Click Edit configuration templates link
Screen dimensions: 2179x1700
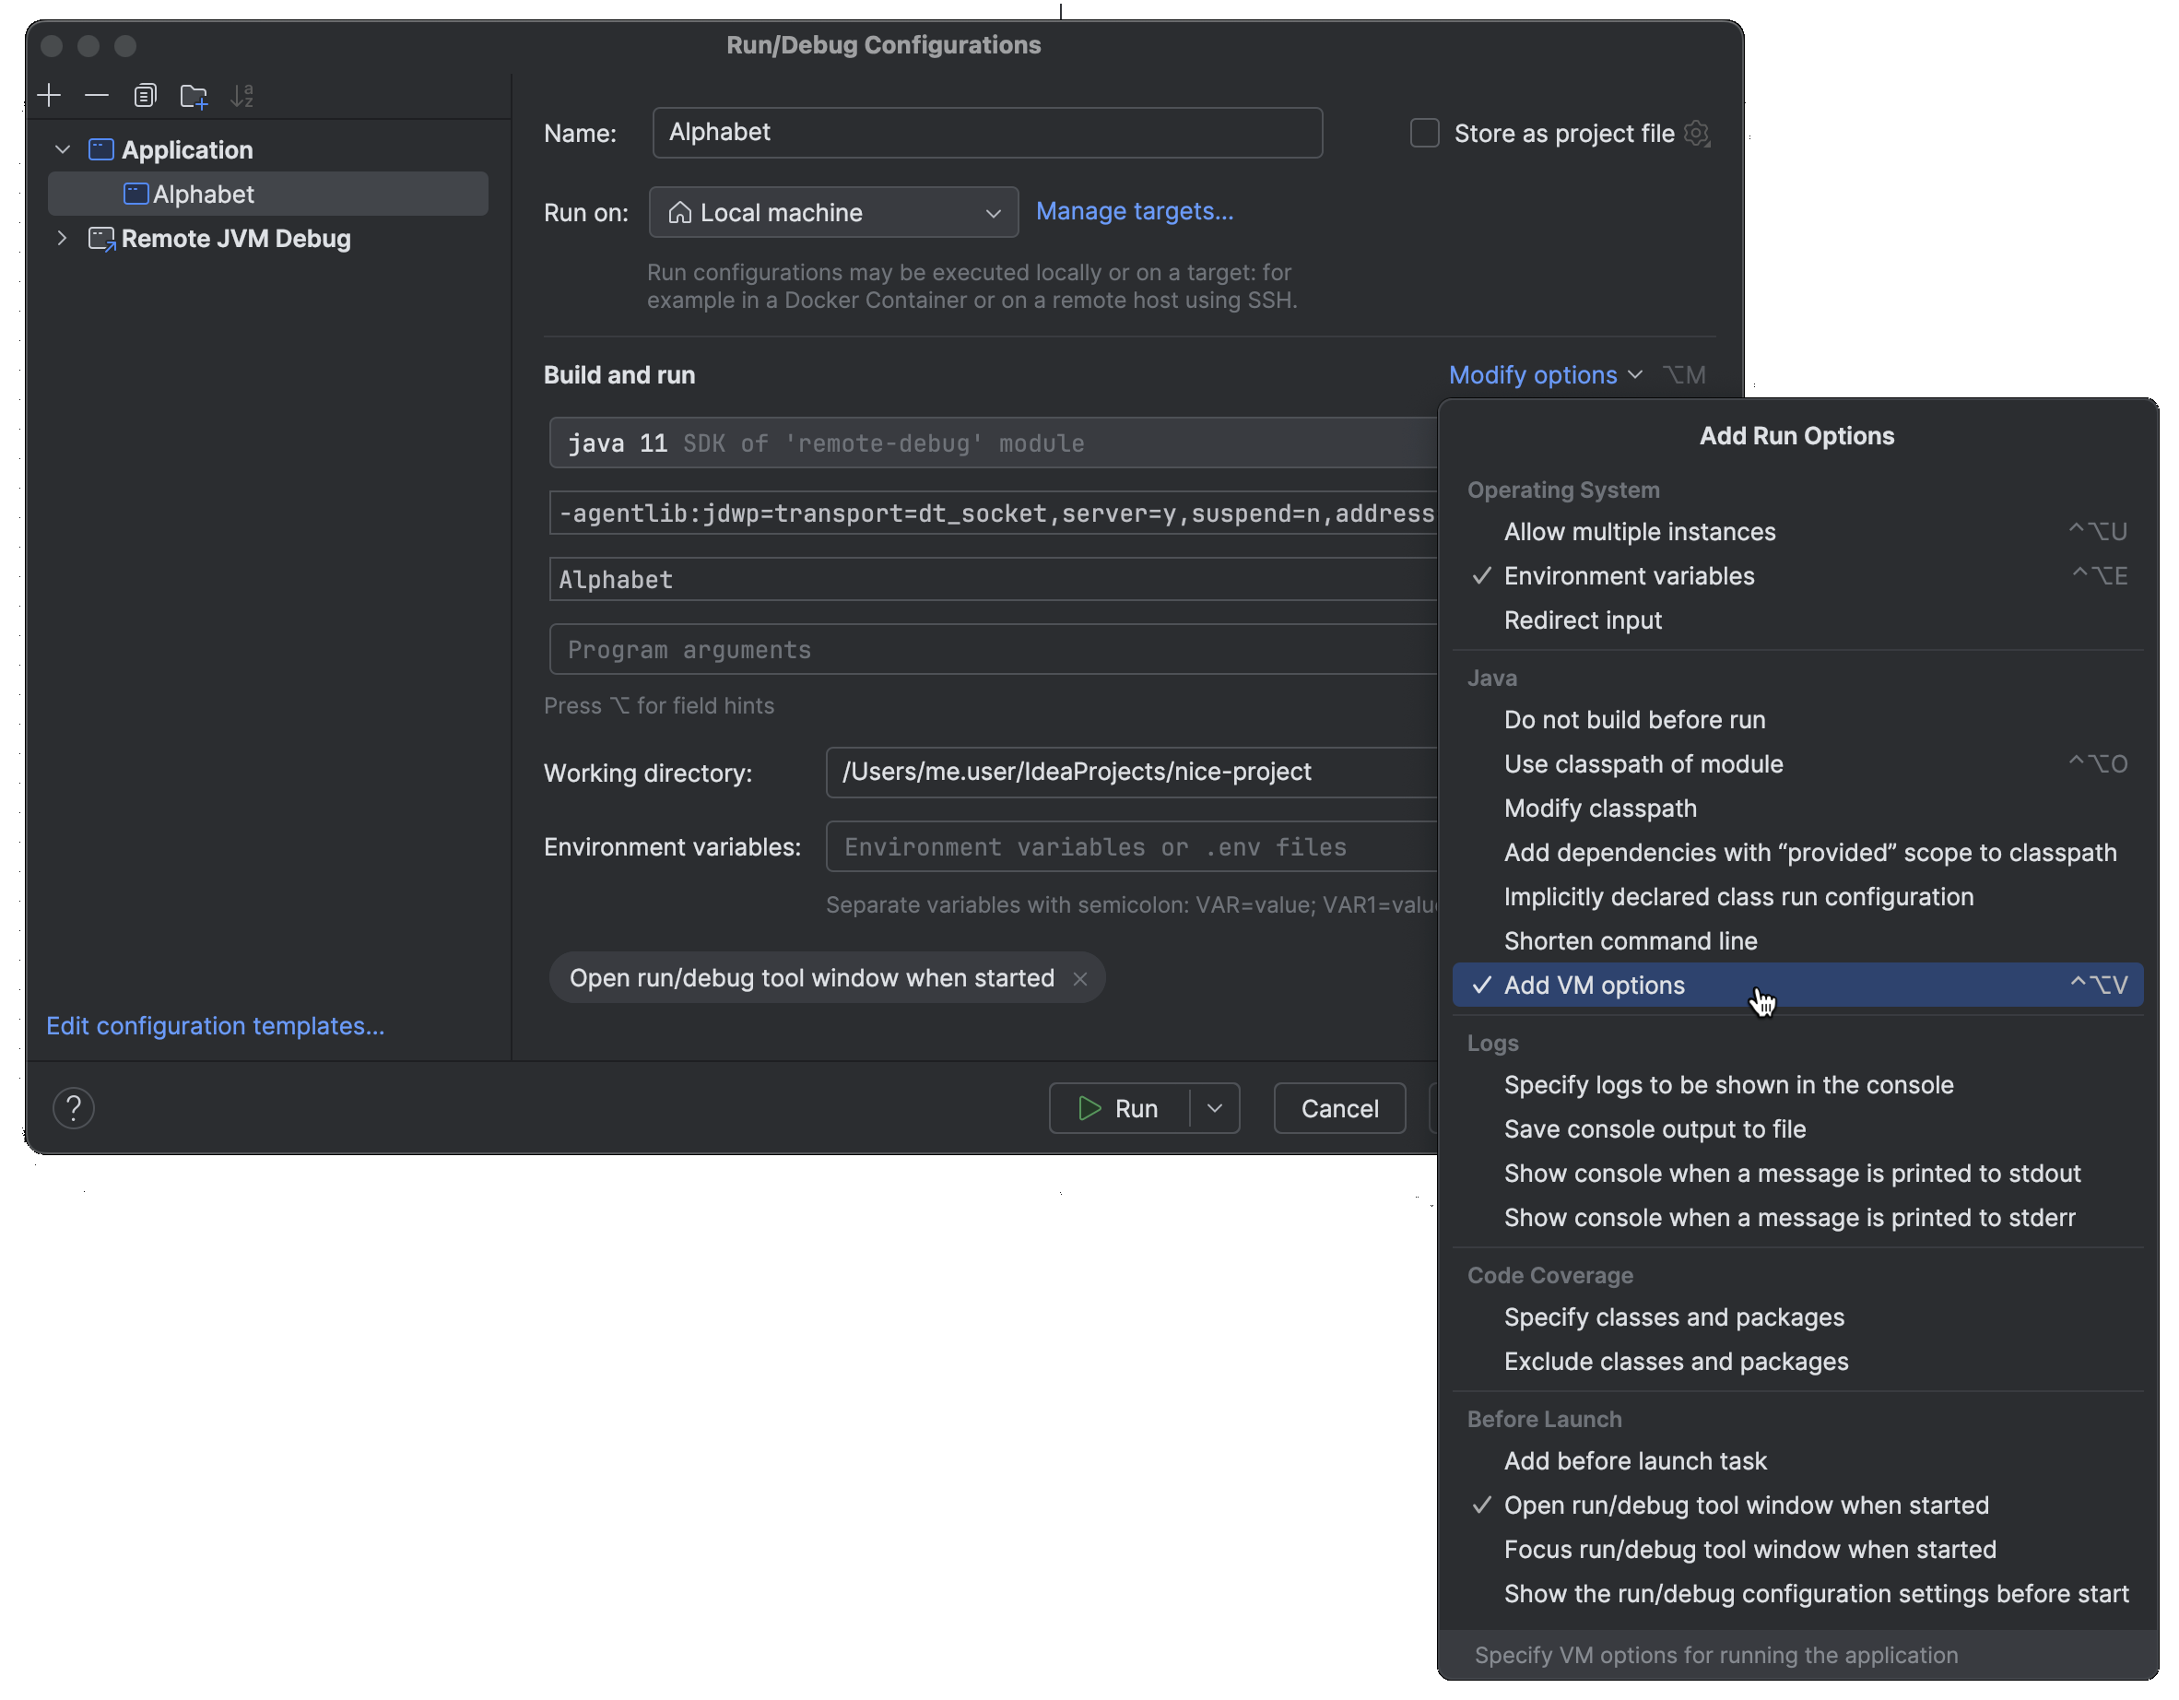click(x=215, y=1025)
